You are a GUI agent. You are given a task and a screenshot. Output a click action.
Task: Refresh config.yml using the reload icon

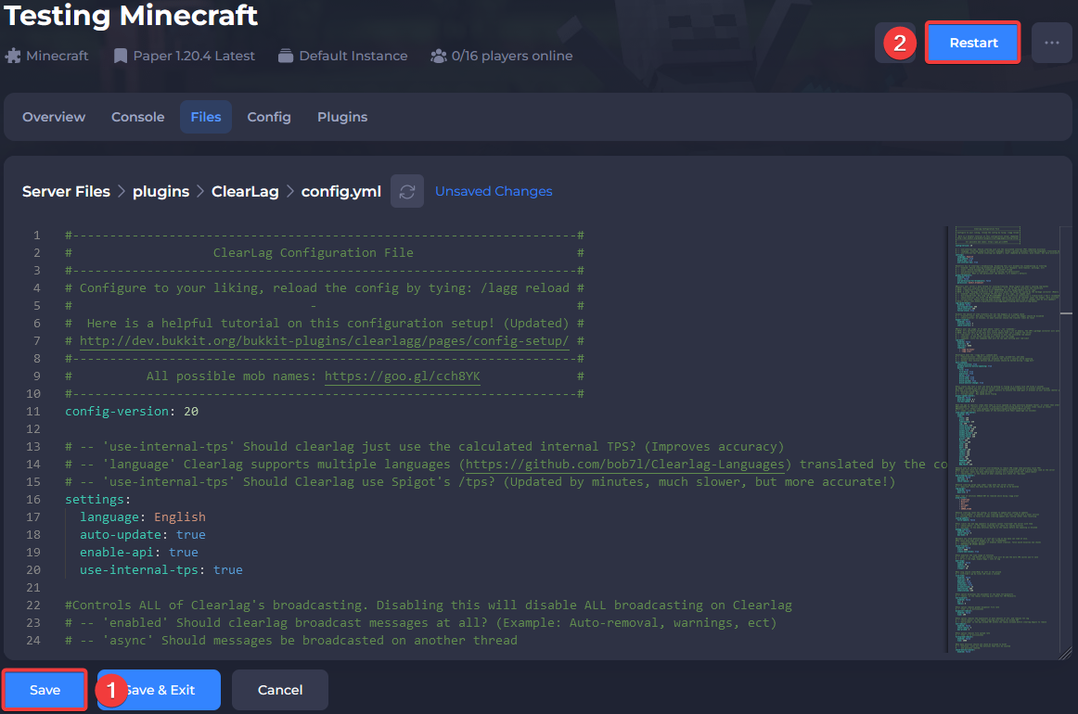coord(407,191)
